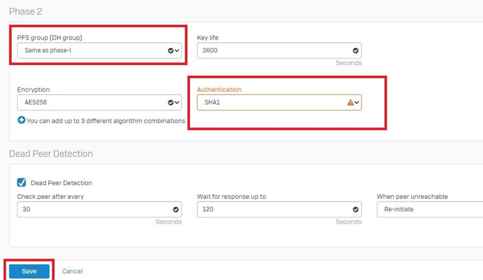
Task: Open the When peer unreachable dropdown
Action: click(429, 209)
